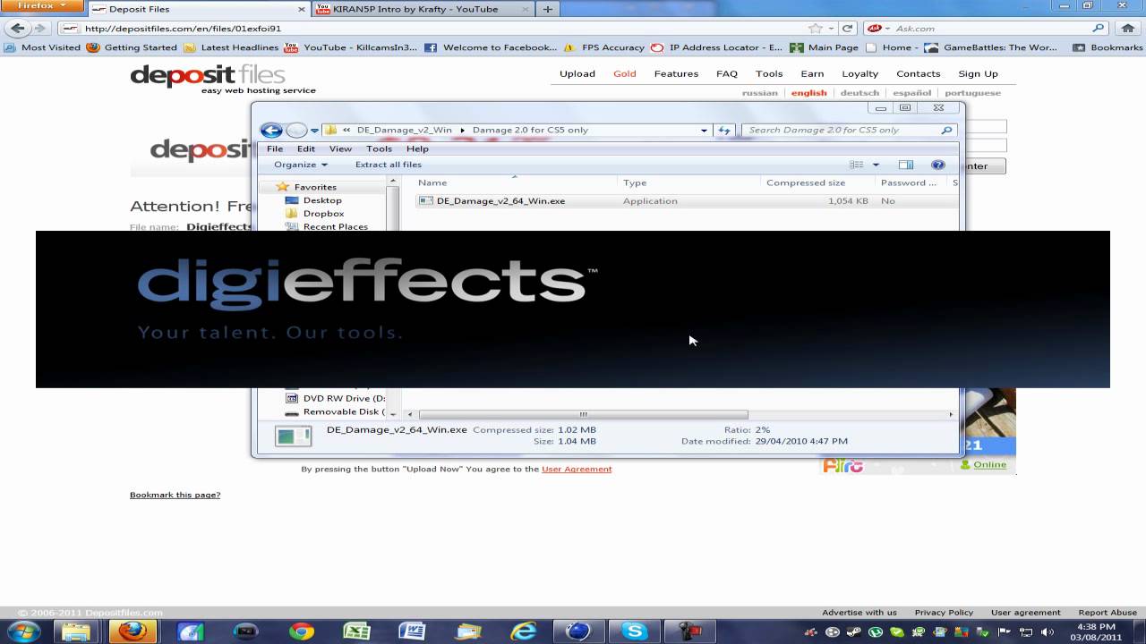Select Recent Places in Favorites
Viewport: 1146px width, 644px height.
(336, 226)
